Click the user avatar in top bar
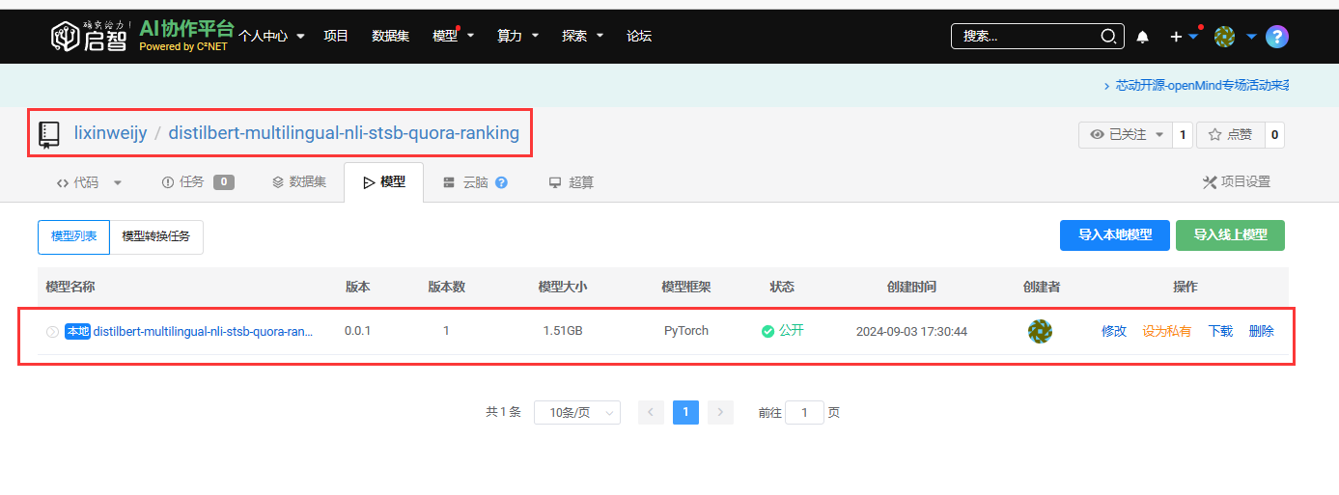Image resolution: width=1339 pixels, height=495 pixels. click(1224, 37)
